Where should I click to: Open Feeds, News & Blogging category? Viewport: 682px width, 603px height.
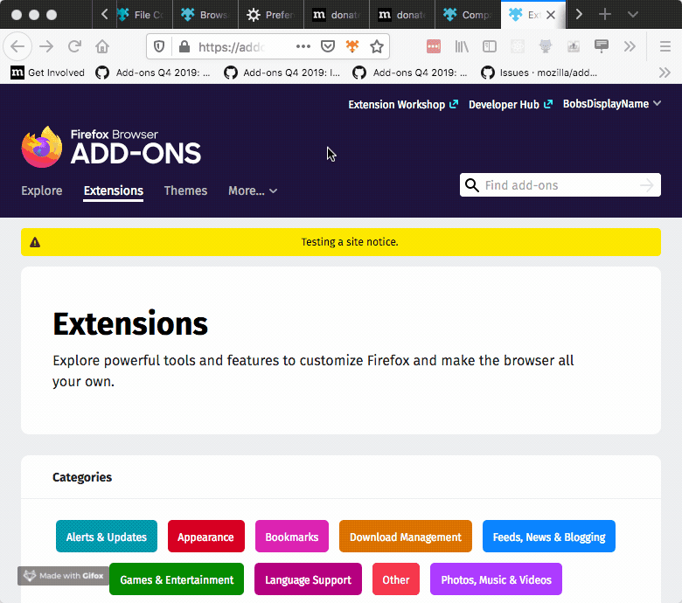coord(549,536)
